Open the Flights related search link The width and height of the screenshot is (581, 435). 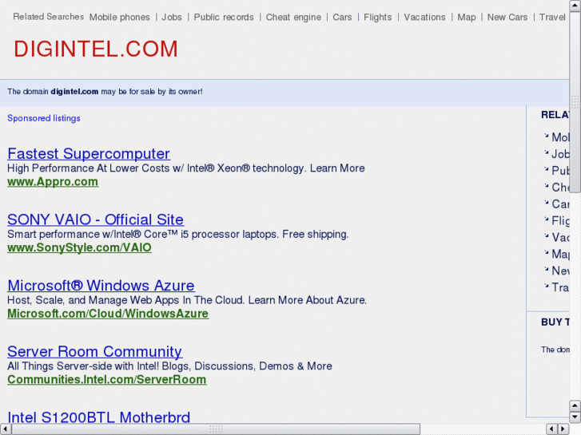point(377,18)
